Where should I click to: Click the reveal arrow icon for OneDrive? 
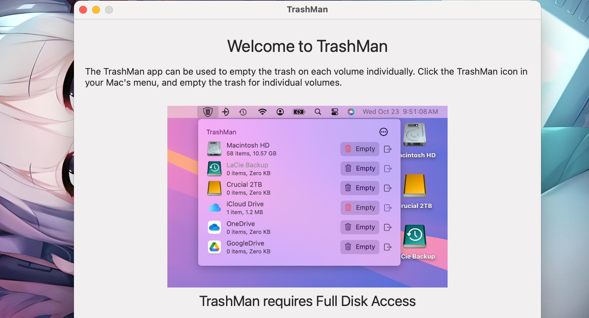388,227
